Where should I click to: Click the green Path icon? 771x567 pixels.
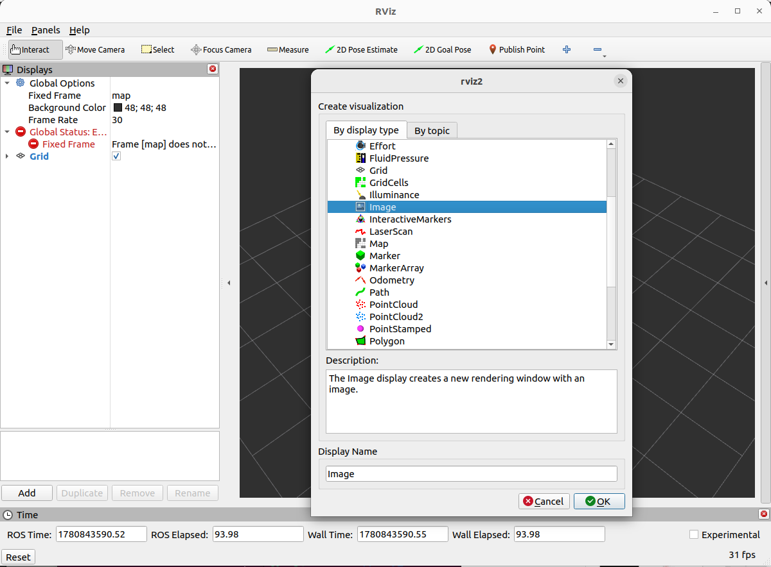coord(360,292)
